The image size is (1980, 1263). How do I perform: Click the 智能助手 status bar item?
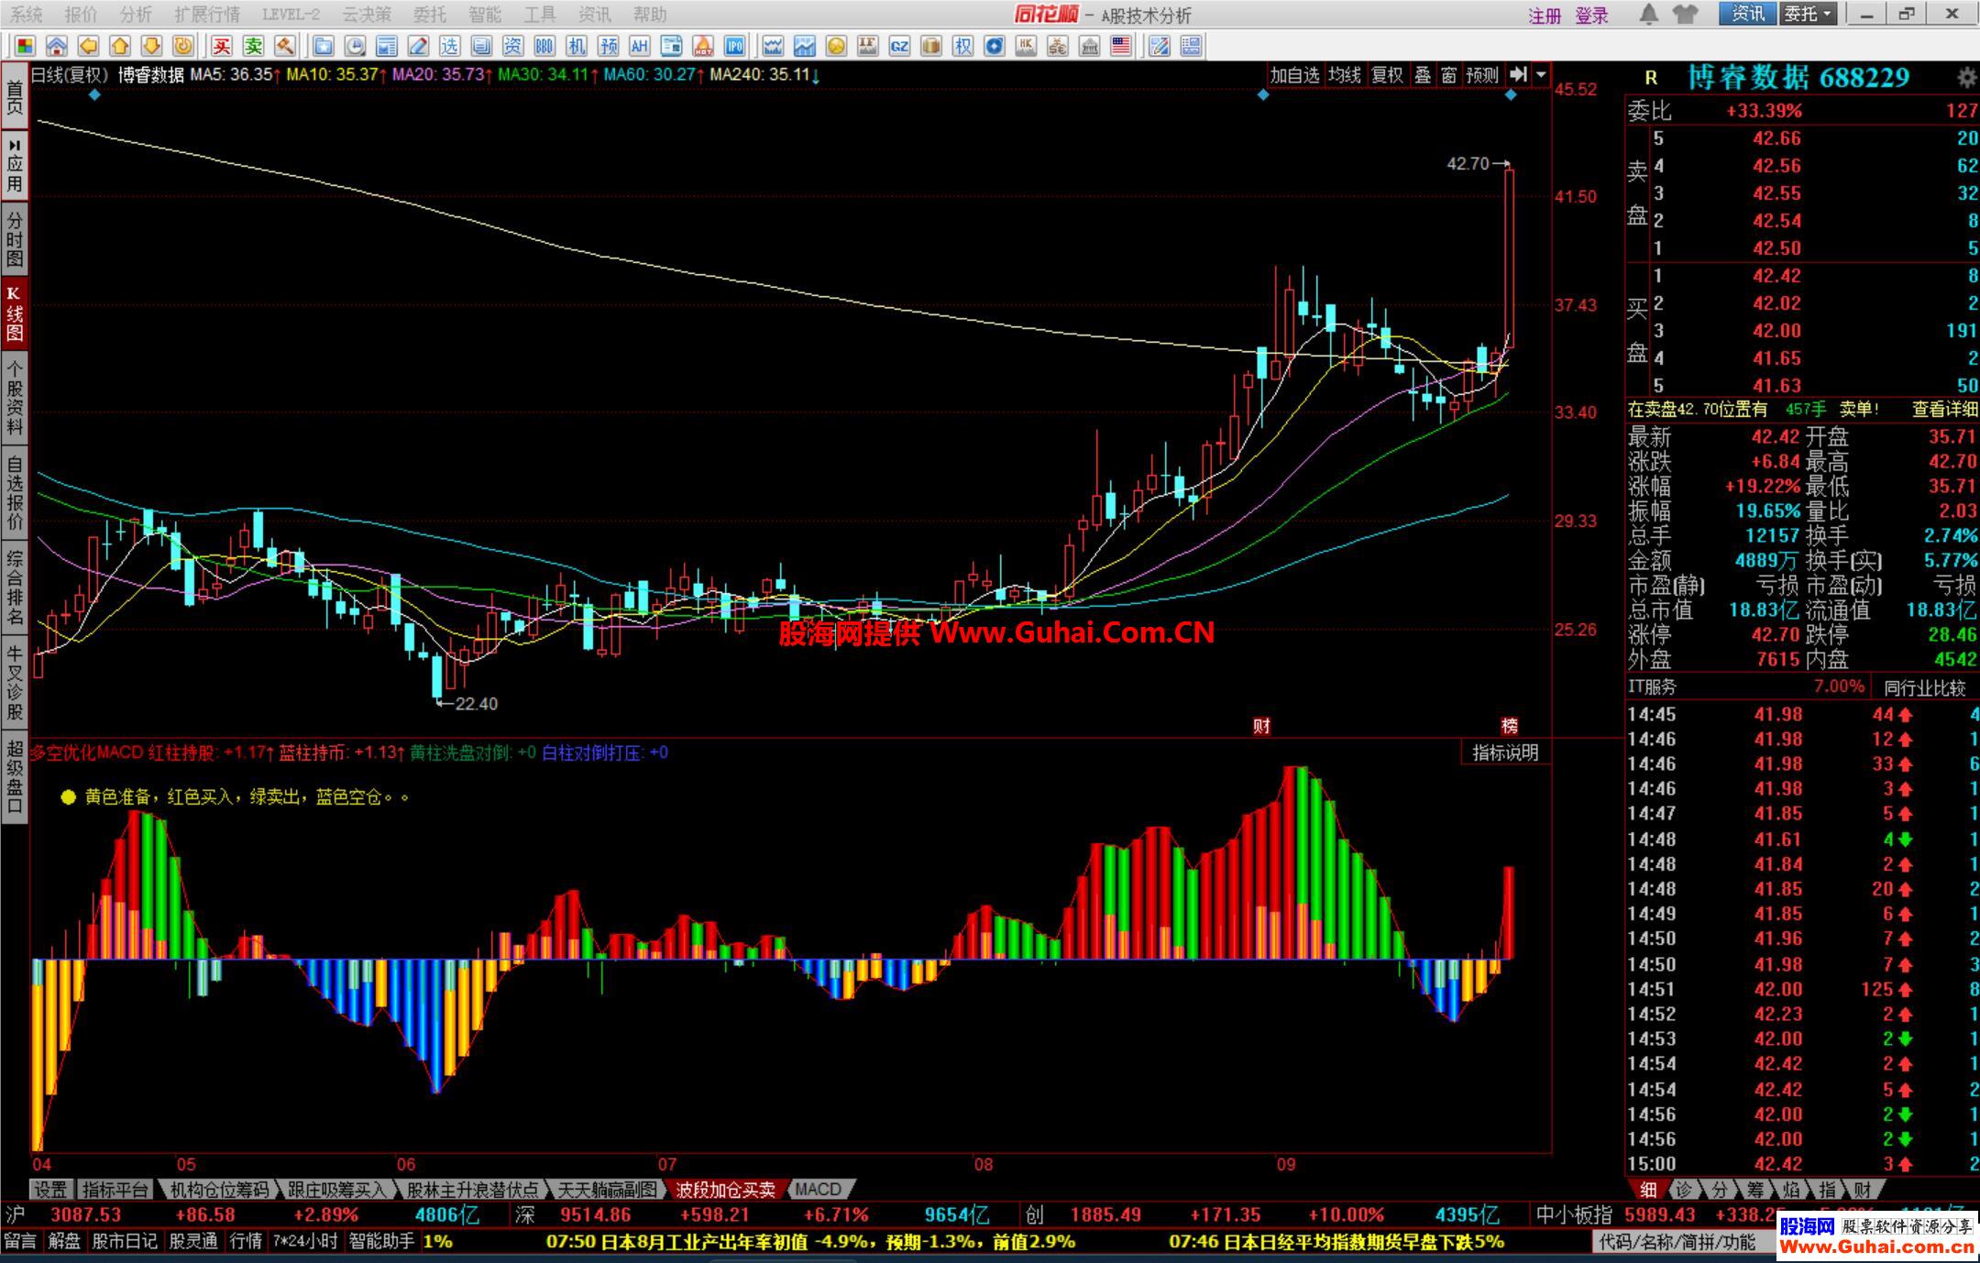tap(381, 1242)
